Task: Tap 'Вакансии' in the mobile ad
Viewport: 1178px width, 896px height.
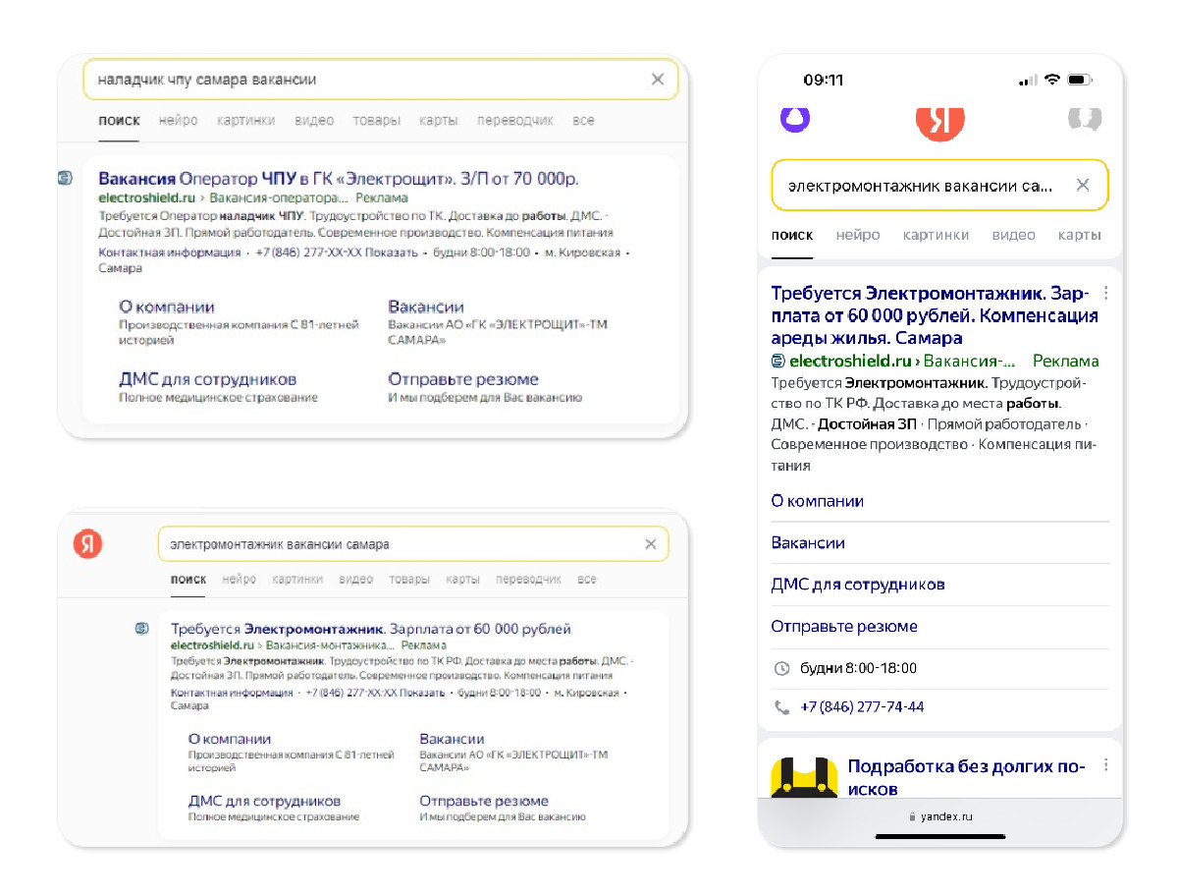Action: point(808,543)
